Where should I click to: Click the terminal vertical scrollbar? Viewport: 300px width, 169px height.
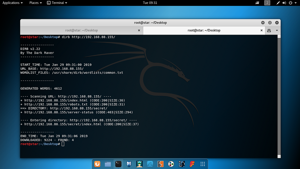pos(279,96)
